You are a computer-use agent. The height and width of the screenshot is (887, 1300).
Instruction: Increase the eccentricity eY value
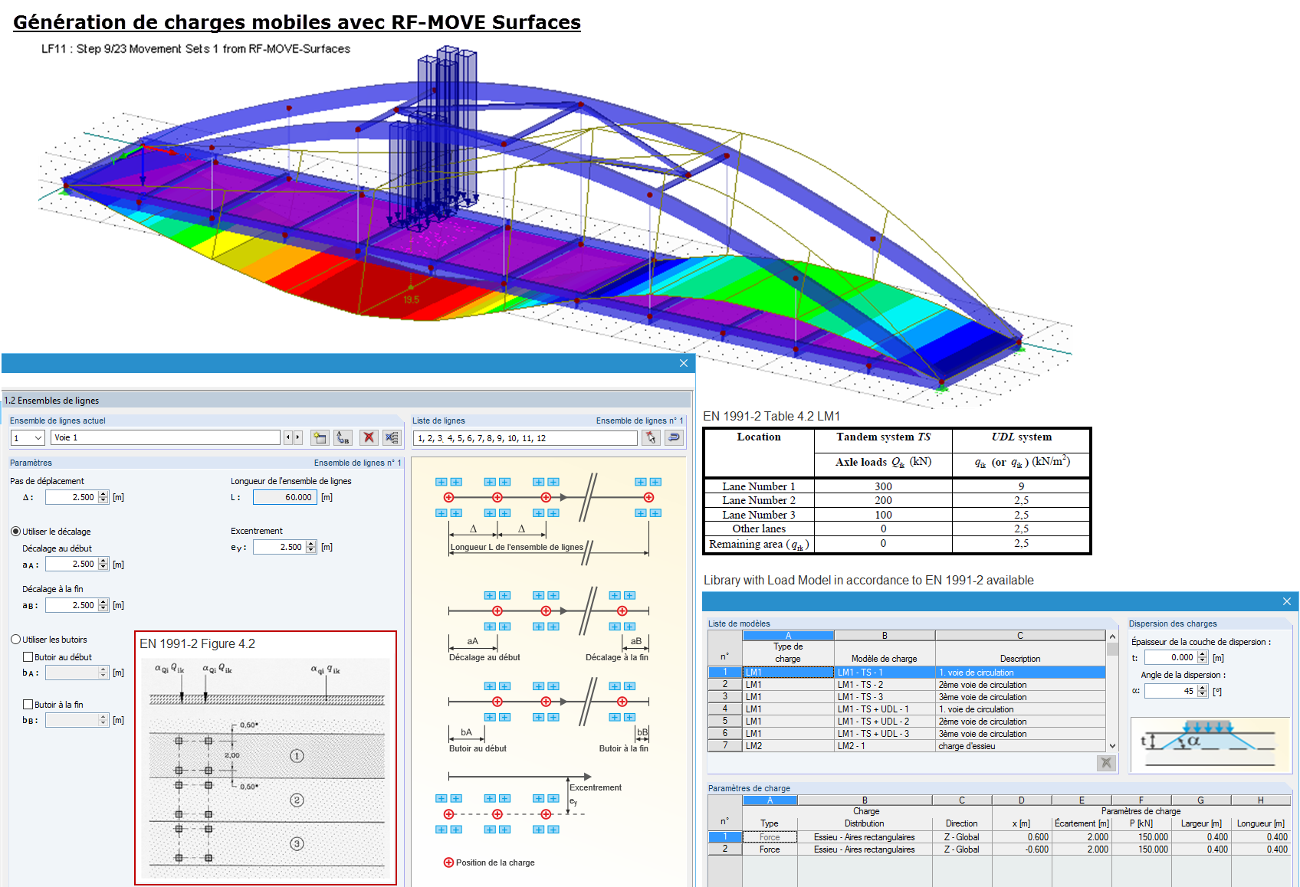pyautogui.click(x=311, y=544)
